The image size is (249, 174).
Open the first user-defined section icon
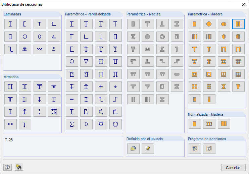click(133, 149)
